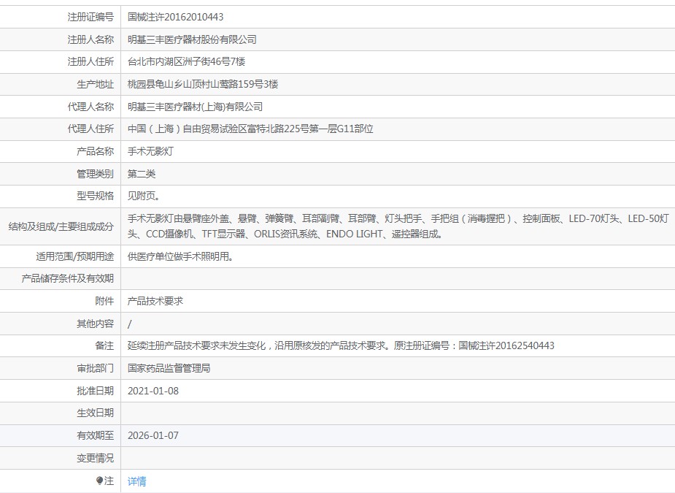Click the 产品储存条件及有效期 label
This screenshot has width=675, height=493.
68,278
